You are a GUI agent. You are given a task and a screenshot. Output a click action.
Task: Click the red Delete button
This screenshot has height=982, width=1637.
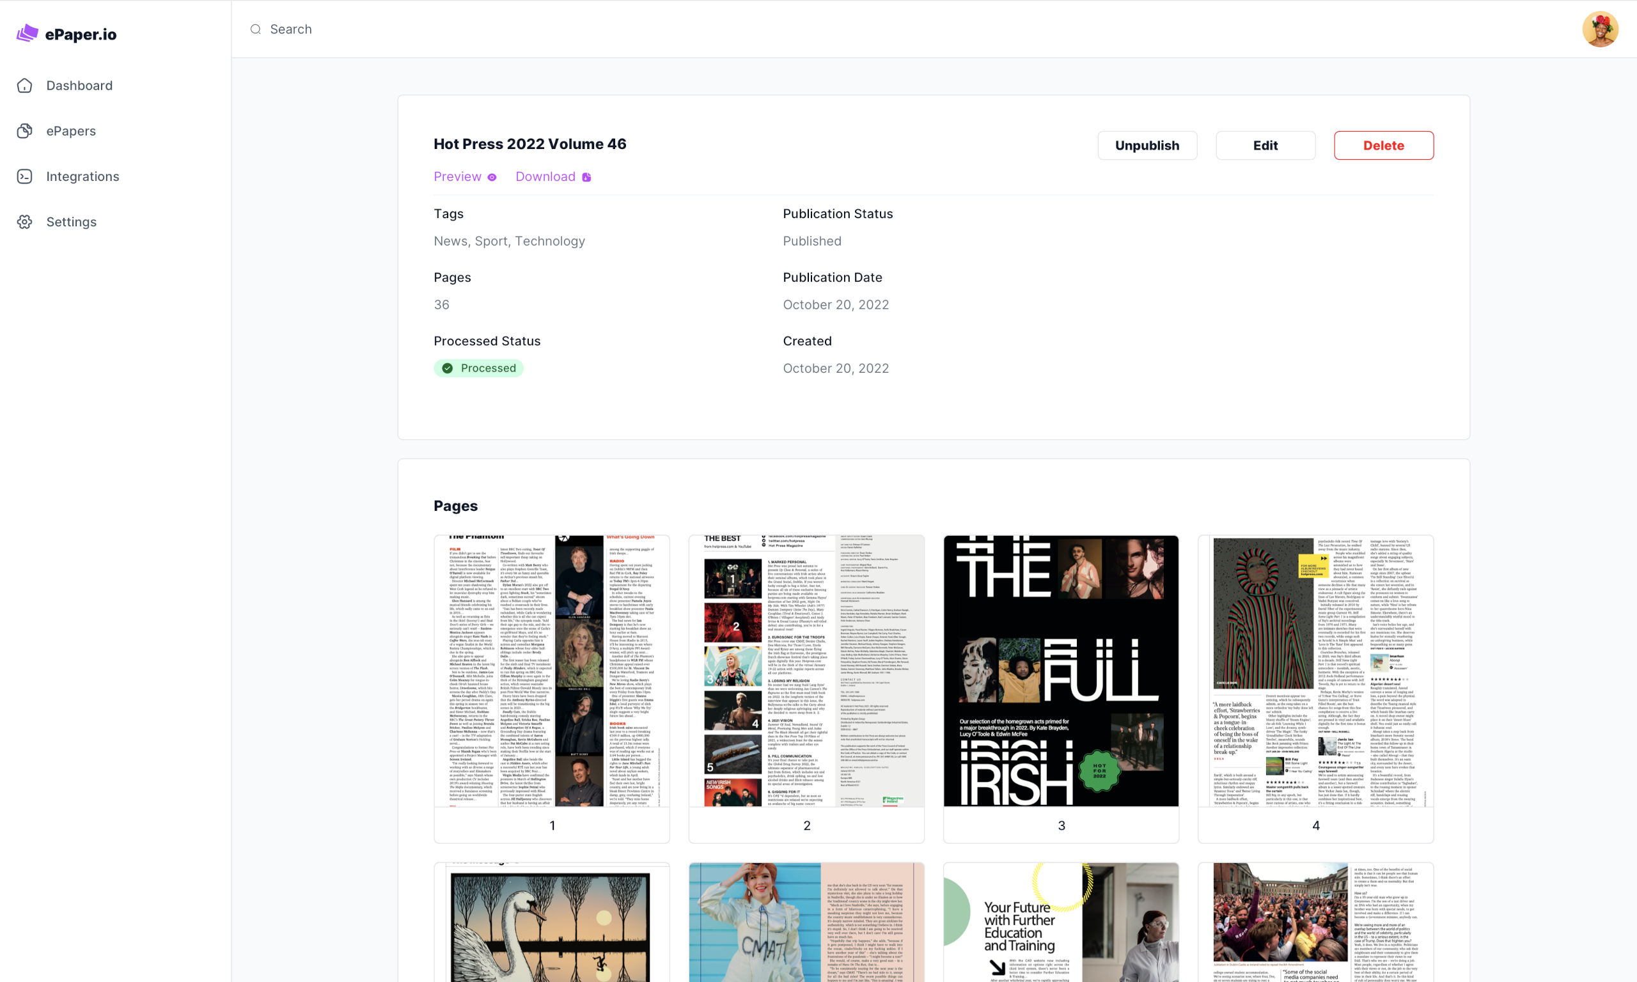click(x=1384, y=146)
